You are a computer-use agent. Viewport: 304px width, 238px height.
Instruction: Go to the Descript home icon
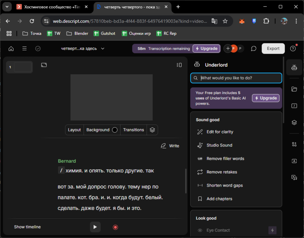point(11,48)
